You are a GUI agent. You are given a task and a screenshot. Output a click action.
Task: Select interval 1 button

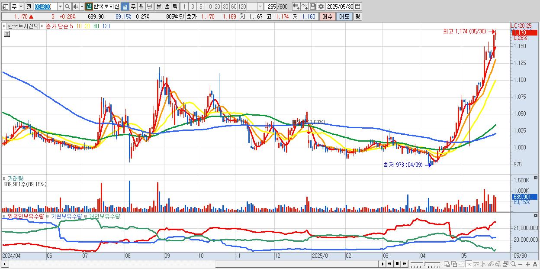[184, 6]
